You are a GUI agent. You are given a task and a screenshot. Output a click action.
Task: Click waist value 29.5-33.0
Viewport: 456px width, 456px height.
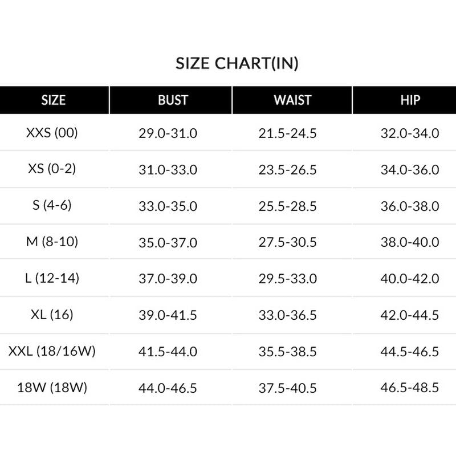[x=288, y=279]
